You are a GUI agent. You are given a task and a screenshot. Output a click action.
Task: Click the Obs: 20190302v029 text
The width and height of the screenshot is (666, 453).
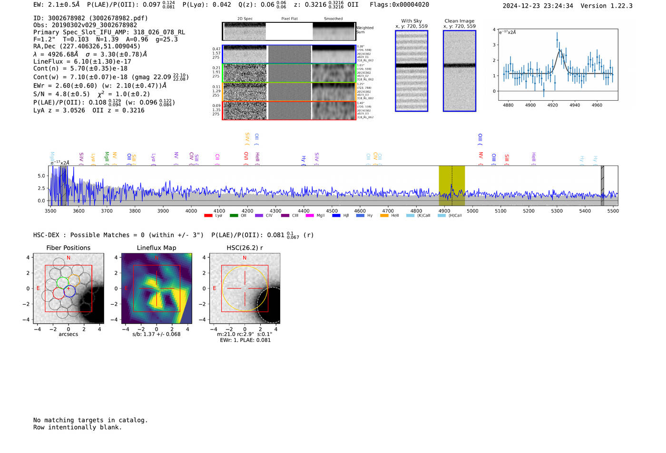pos(85,25)
